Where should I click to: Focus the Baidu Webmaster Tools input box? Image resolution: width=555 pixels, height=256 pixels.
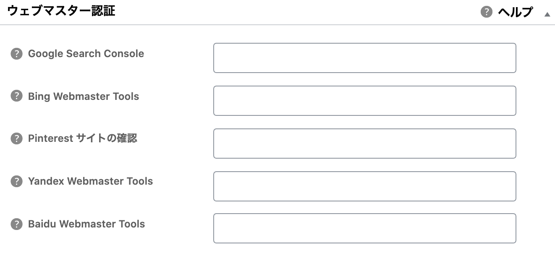point(364,228)
